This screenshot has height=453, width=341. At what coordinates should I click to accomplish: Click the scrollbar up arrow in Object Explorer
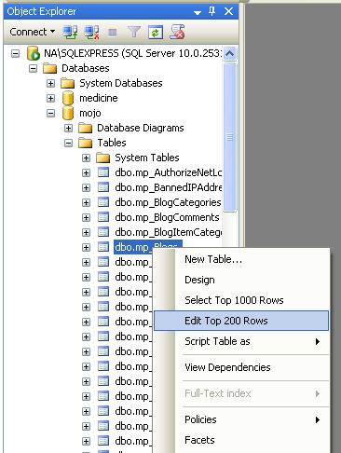229,53
